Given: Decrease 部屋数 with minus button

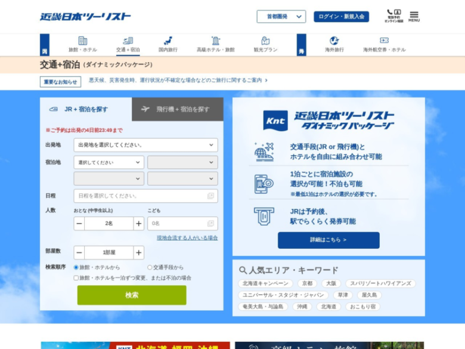Looking at the screenshot, I should 79,252.
